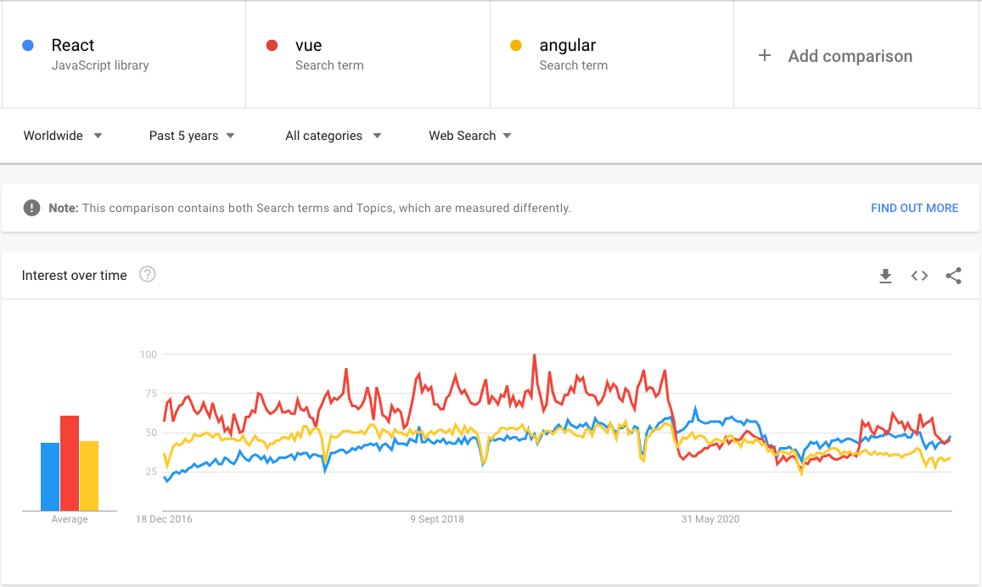Click the blue dot next to React
This screenshot has height=587, width=982.
(x=29, y=46)
